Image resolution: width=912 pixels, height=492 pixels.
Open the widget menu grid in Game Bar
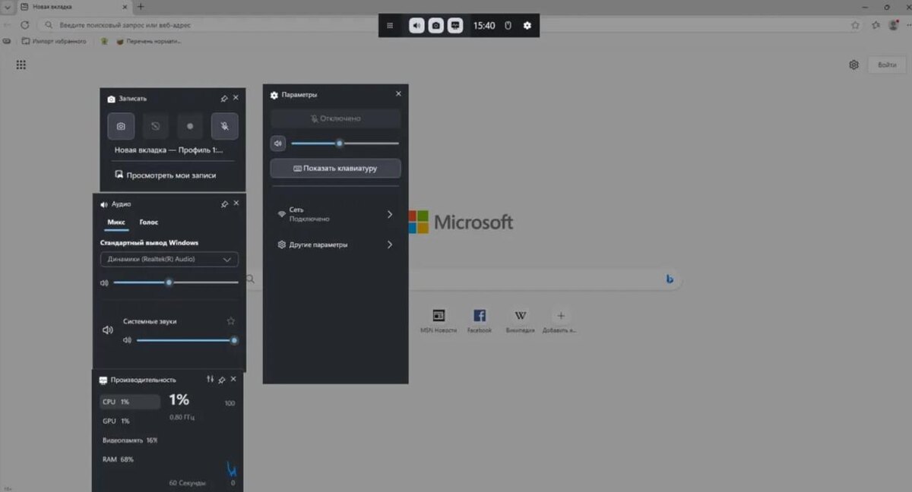coord(390,26)
